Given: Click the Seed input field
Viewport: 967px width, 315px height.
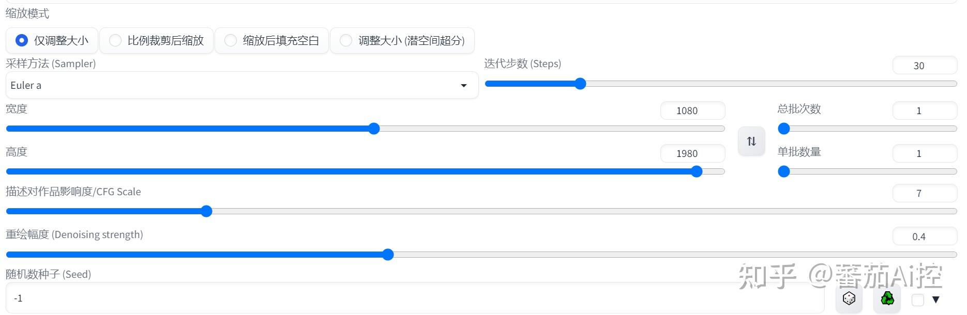Looking at the screenshot, I should (415, 298).
